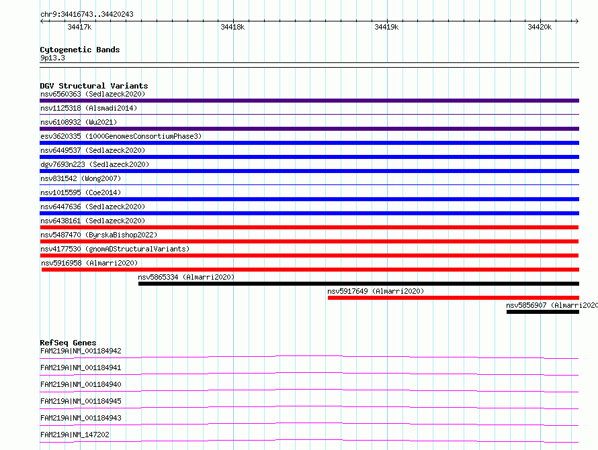Select the RefSeq Genes track title
This screenshot has width=598, height=450.
point(68,343)
